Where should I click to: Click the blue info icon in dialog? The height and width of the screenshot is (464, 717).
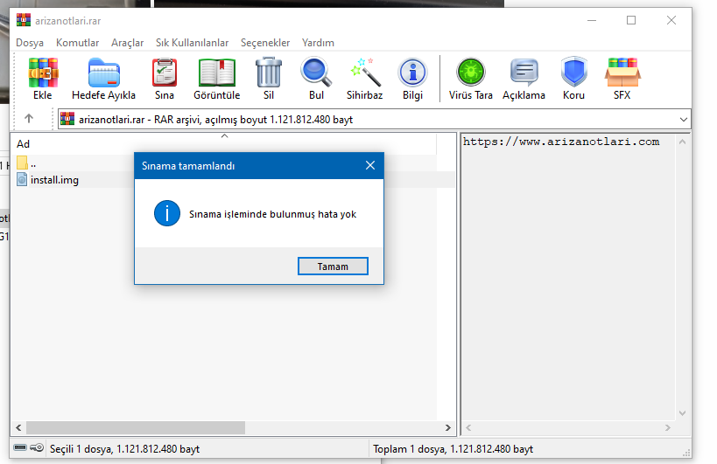pos(167,213)
